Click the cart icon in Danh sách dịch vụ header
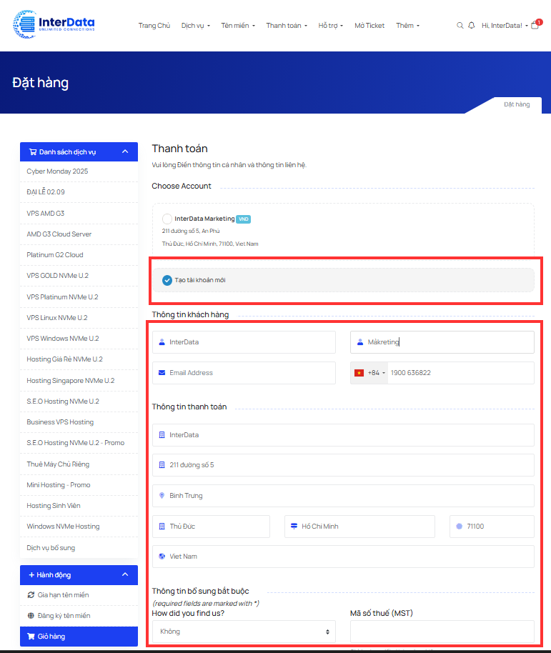The height and width of the screenshot is (653, 551). (x=32, y=152)
